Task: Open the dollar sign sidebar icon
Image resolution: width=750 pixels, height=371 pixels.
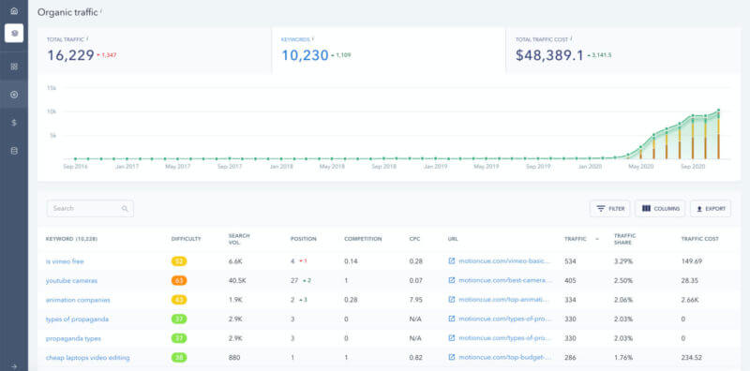Action: coord(14,123)
